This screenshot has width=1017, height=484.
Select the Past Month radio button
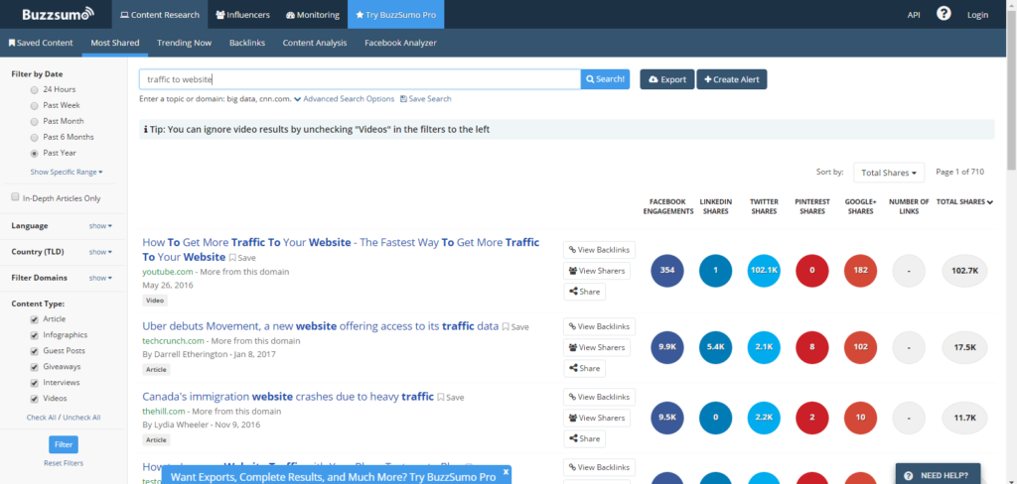pyautogui.click(x=36, y=121)
